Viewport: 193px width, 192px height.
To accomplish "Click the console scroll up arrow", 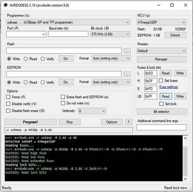I will (185, 138).
